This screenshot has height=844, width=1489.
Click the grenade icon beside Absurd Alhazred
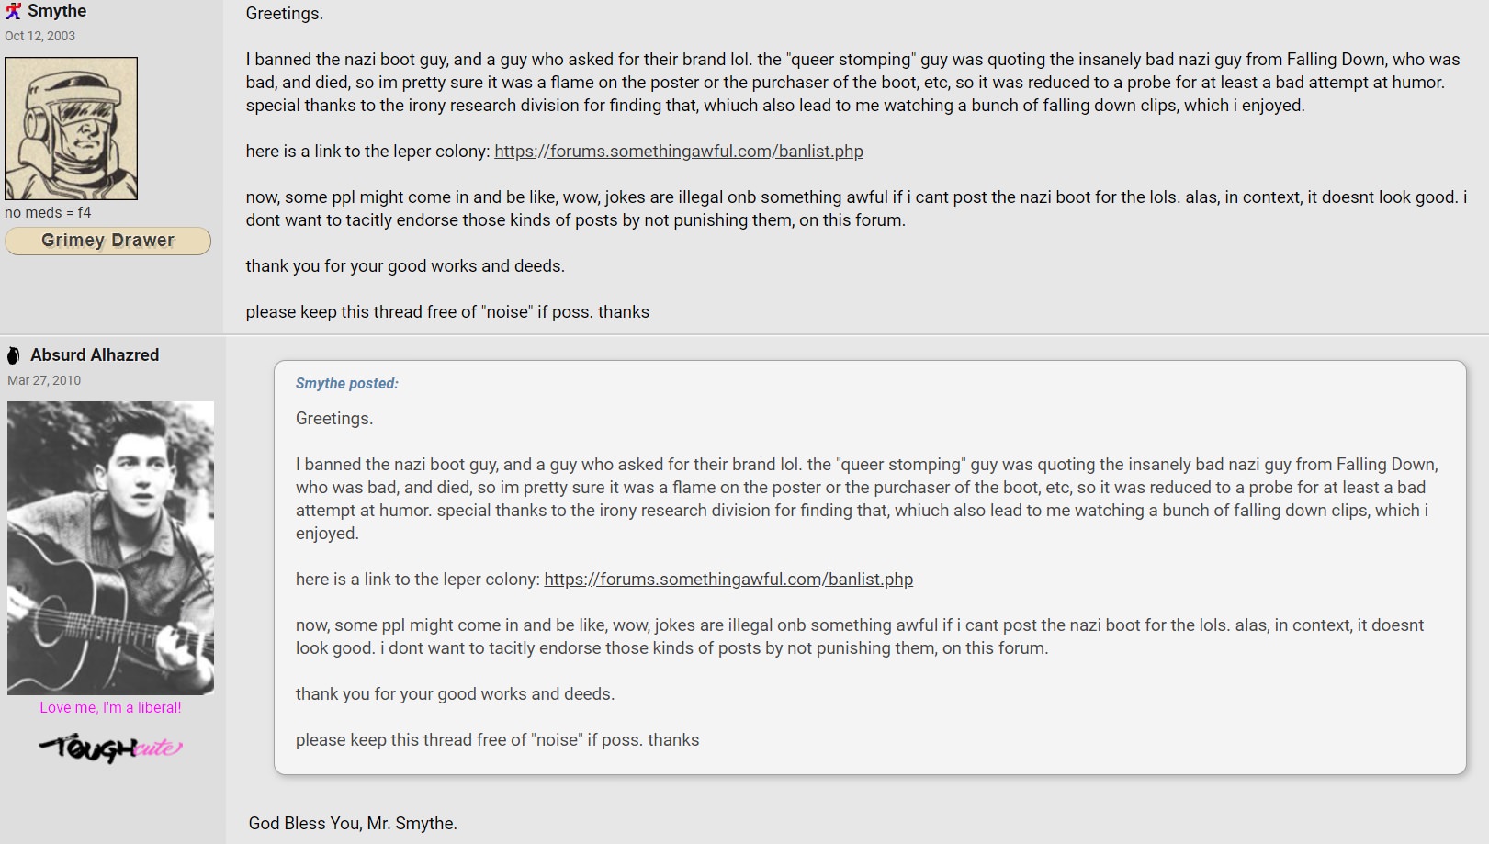(14, 355)
